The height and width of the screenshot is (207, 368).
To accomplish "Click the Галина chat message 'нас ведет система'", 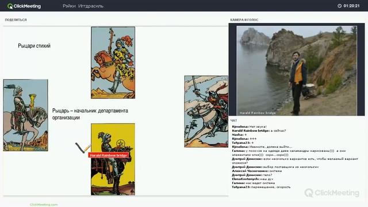I will [253, 183].
